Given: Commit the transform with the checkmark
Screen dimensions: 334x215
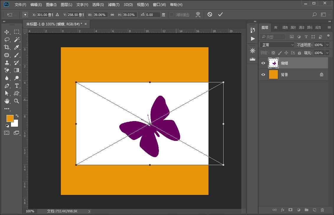Looking at the screenshot, I should [x=220, y=14].
